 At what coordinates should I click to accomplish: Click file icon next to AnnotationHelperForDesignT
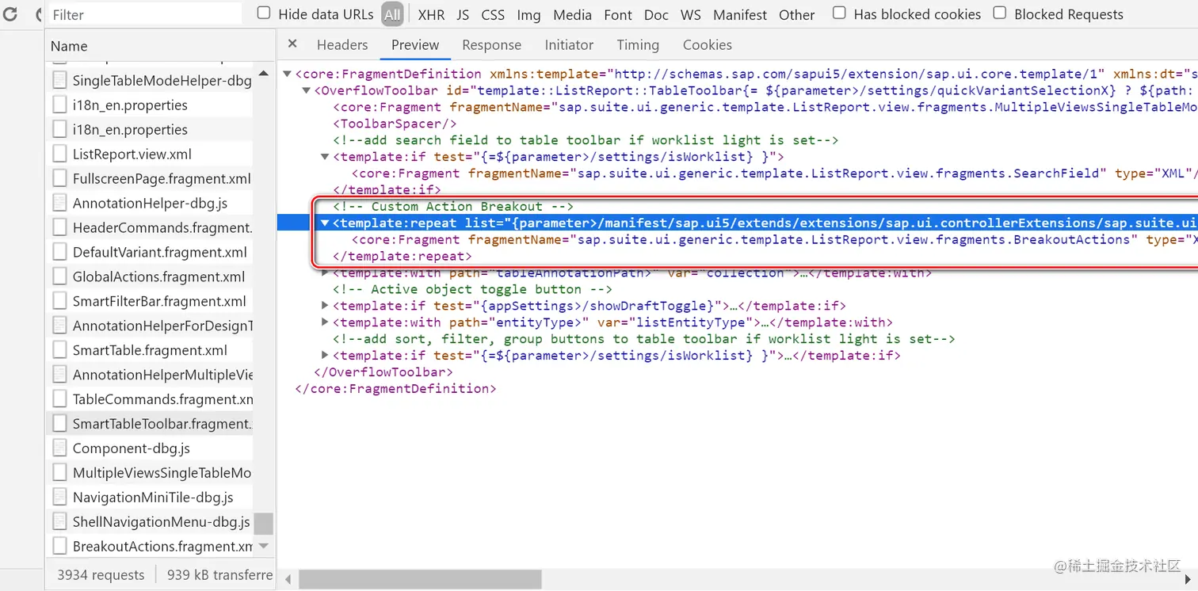point(59,326)
